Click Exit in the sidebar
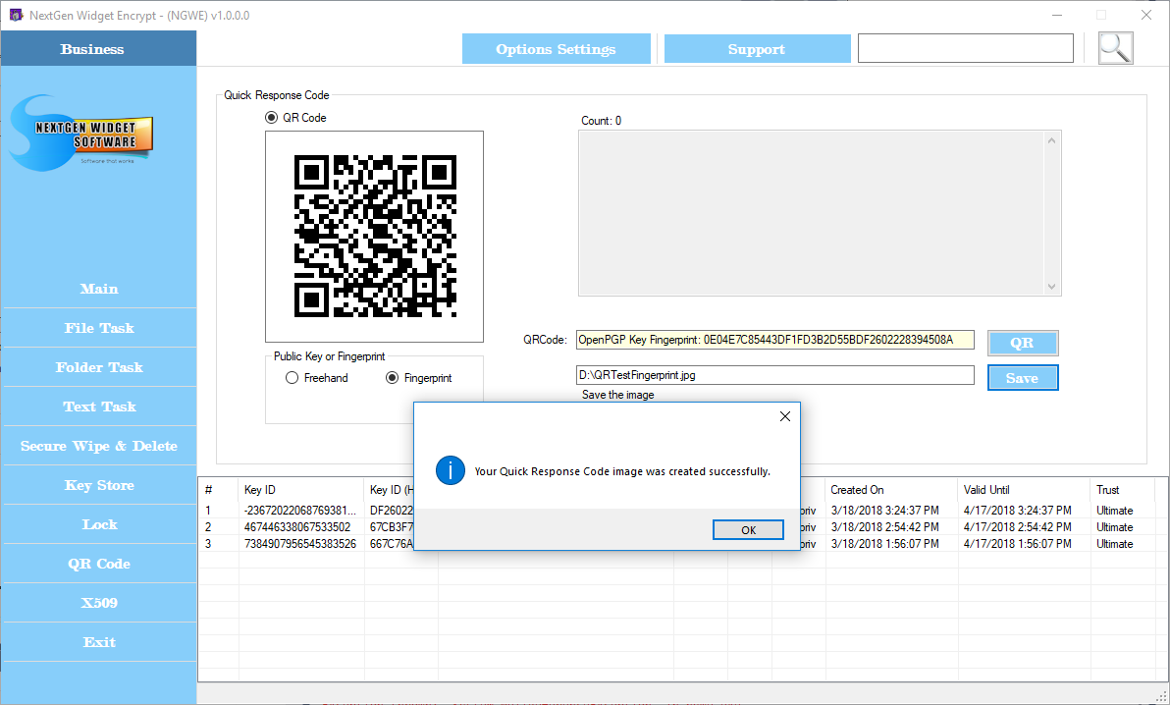Screen dimensions: 1170x705 pyautogui.click(x=99, y=642)
